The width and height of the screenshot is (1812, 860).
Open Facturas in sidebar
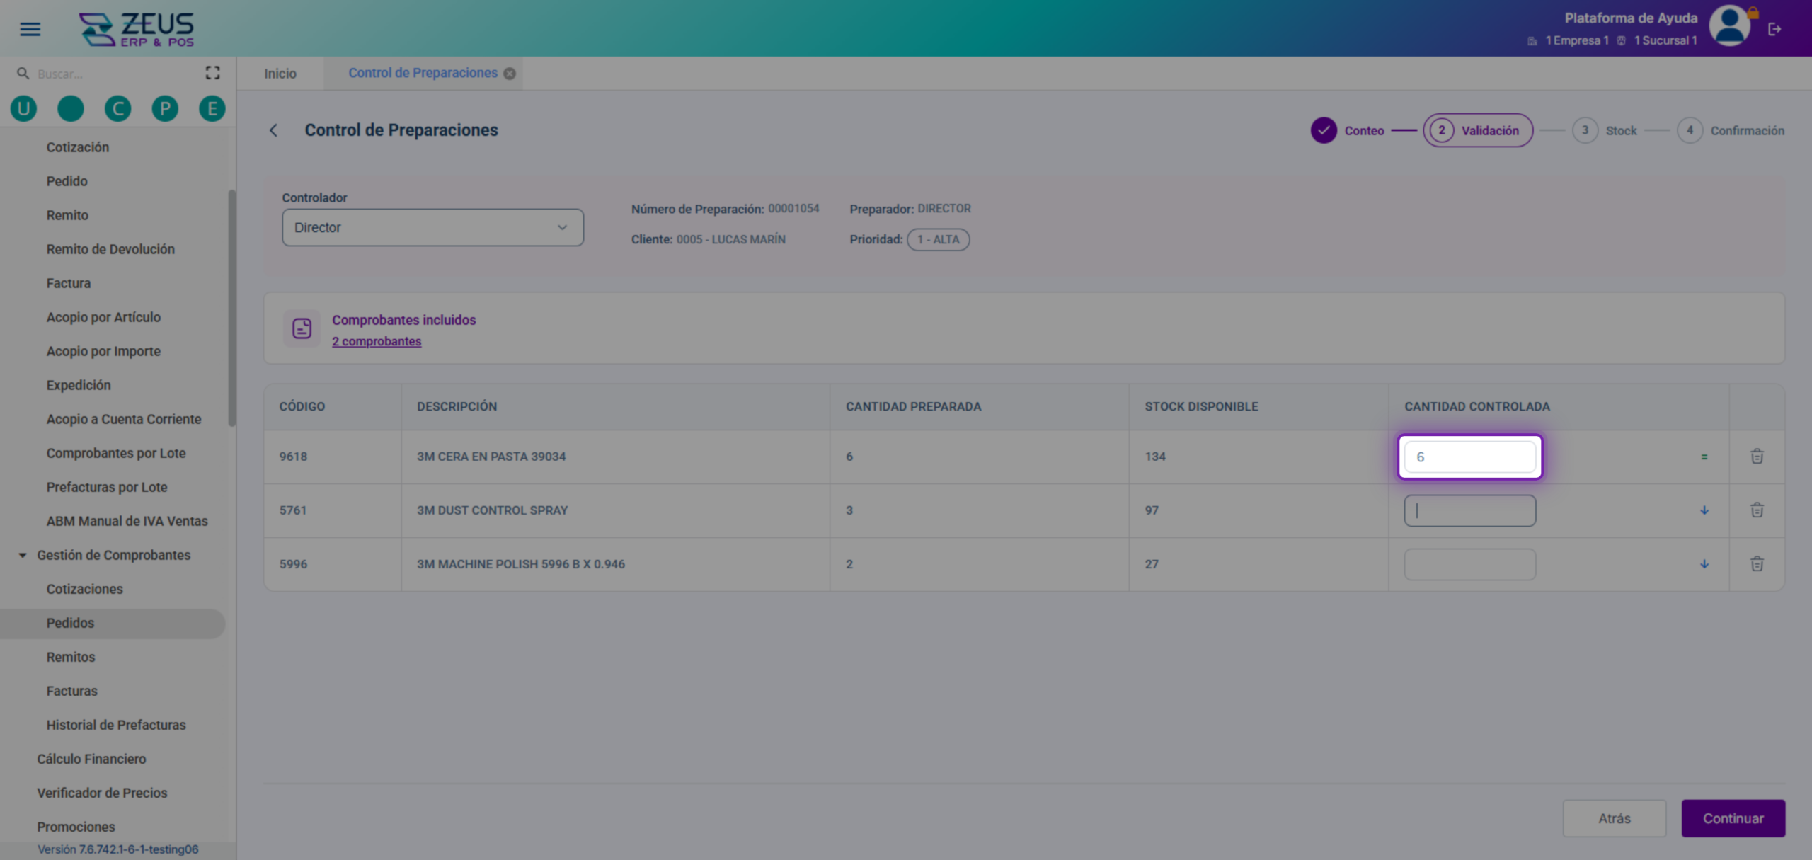(x=72, y=691)
